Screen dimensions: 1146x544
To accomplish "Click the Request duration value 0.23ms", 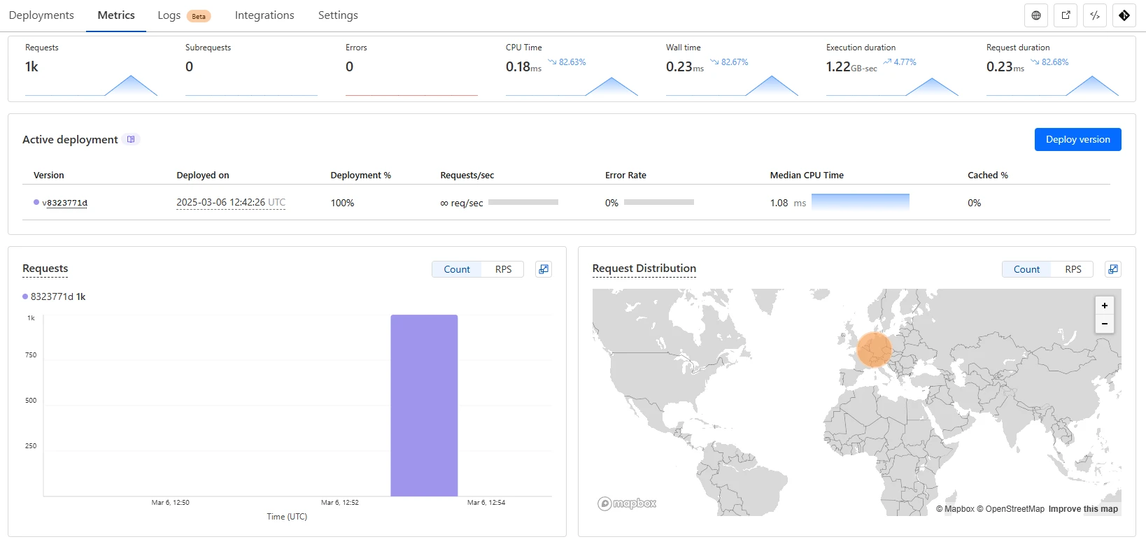I will 1005,67.
